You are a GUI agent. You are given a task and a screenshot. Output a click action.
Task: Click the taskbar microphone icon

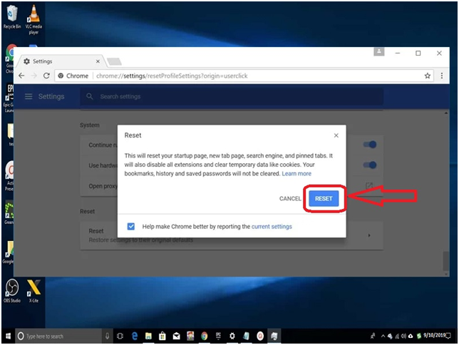(x=107, y=336)
